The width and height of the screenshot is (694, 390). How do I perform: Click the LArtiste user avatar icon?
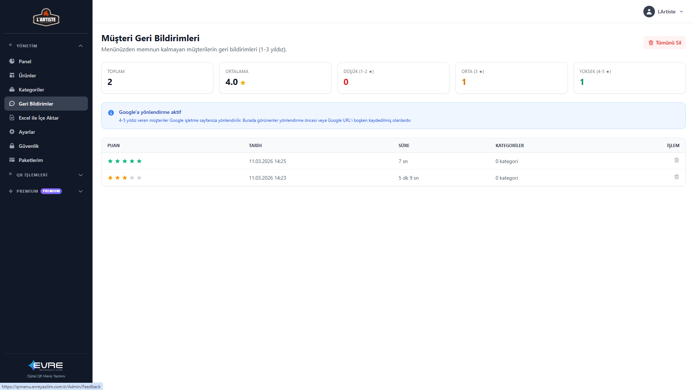649,12
